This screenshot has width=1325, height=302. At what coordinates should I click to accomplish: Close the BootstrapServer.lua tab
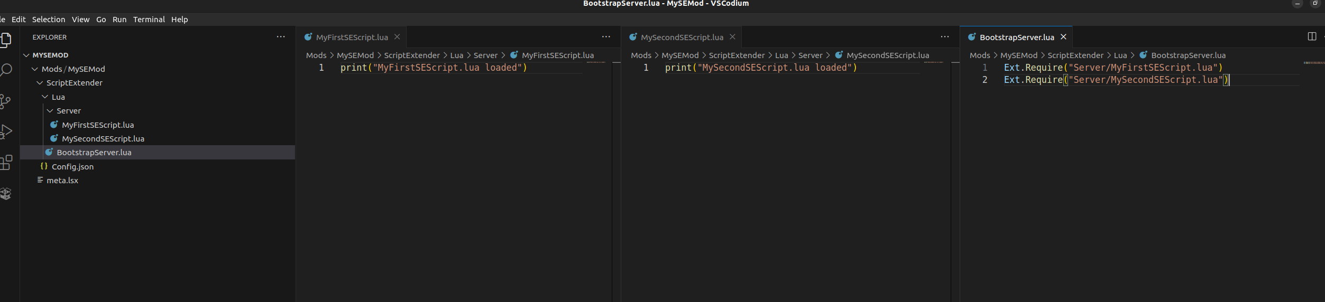tap(1063, 37)
